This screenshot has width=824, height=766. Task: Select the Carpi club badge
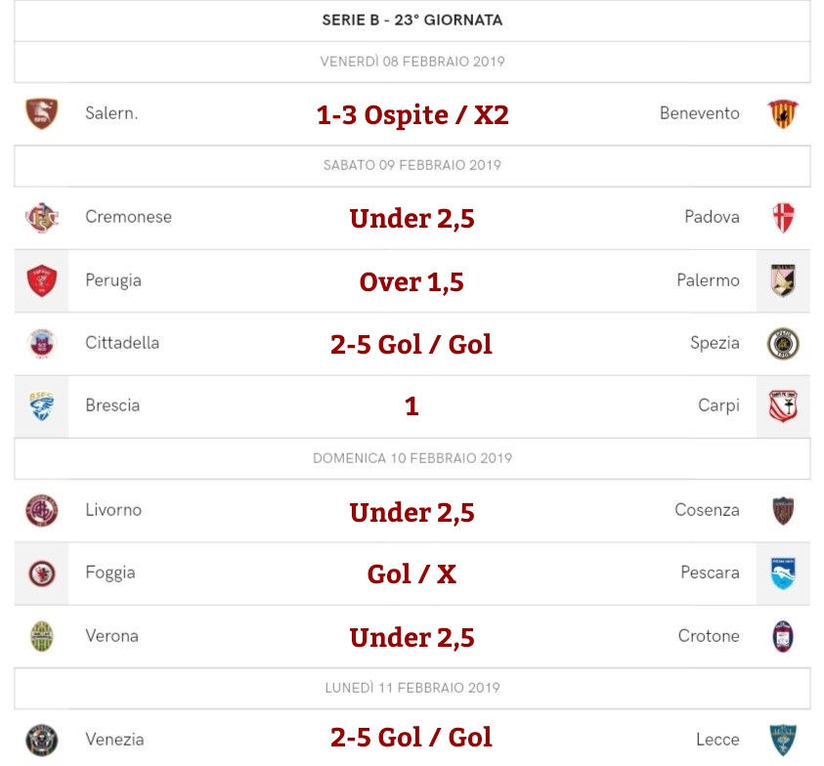pos(783,406)
